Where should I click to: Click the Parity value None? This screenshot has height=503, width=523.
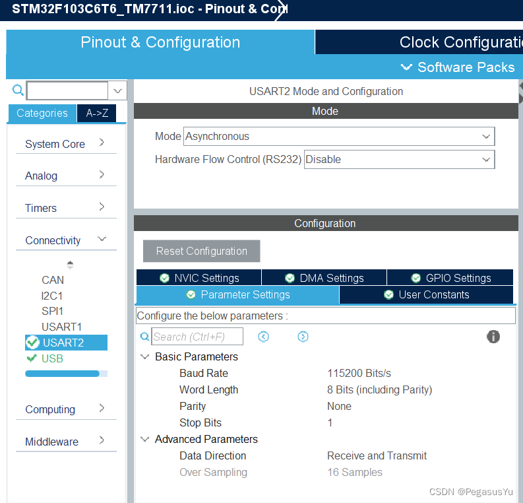pos(339,406)
